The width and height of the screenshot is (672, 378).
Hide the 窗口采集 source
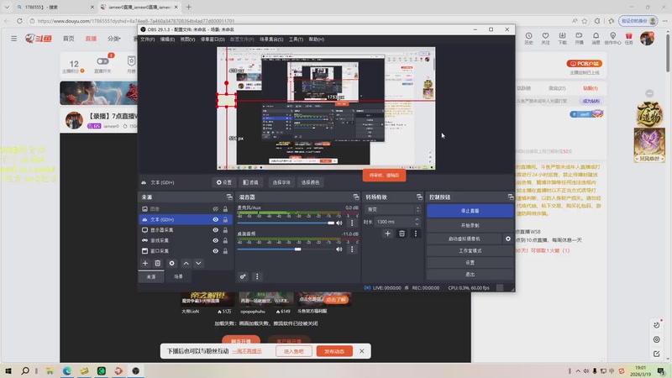pyautogui.click(x=215, y=250)
